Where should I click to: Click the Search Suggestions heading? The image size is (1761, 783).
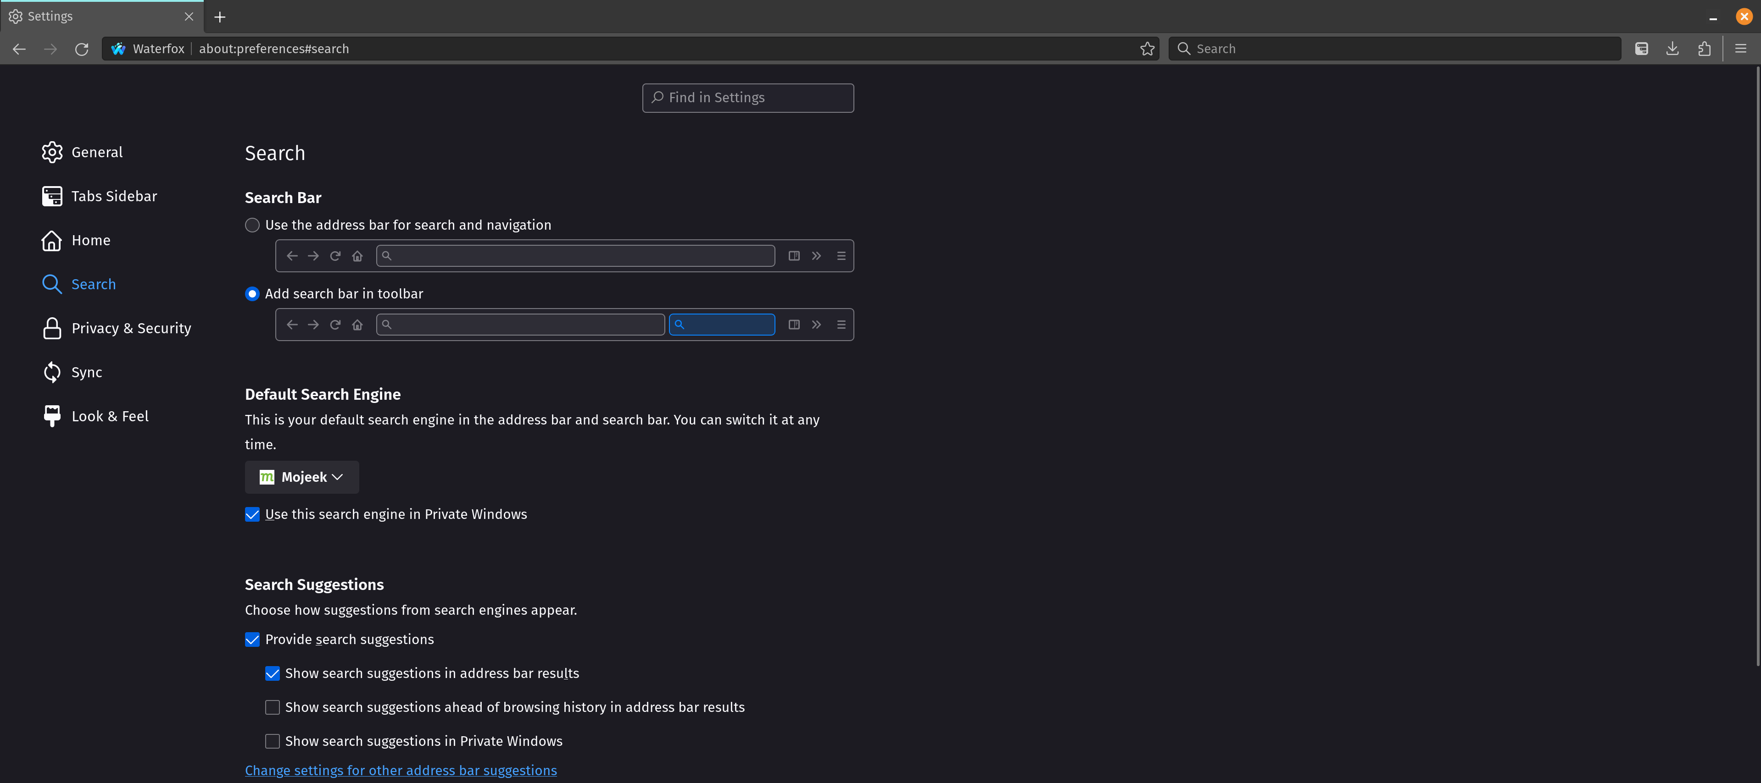click(x=314, y=585)
